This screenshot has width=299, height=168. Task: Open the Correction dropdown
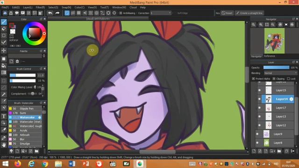click(161, 13)
